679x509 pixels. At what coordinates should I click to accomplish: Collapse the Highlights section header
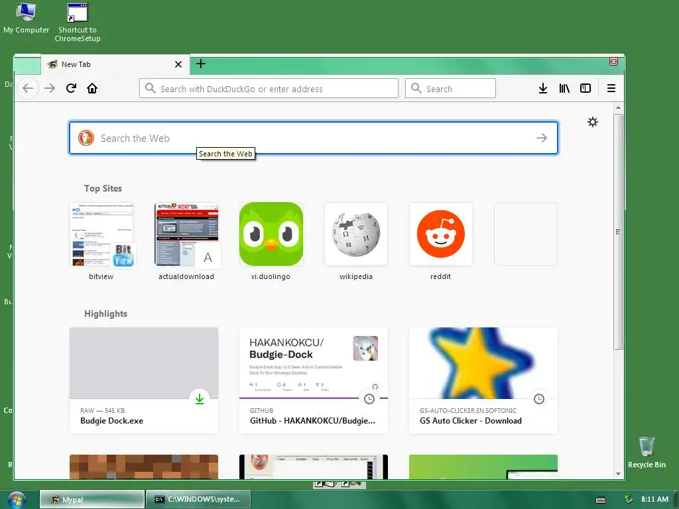(x=105, y=313)
